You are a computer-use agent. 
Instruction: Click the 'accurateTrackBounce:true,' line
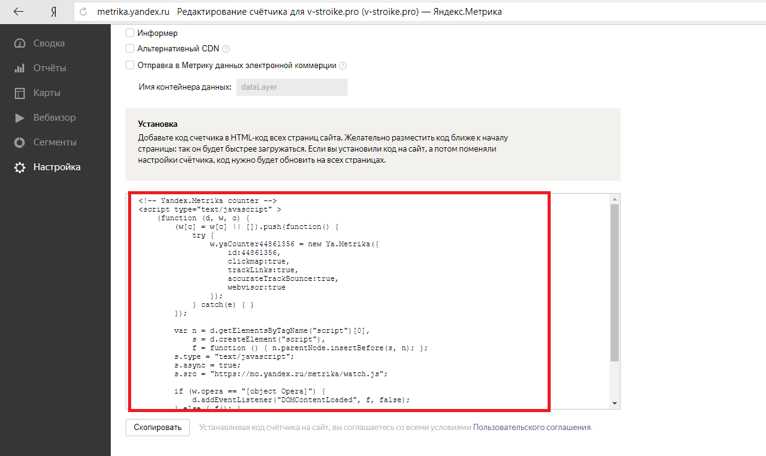(x=283, y=278)
